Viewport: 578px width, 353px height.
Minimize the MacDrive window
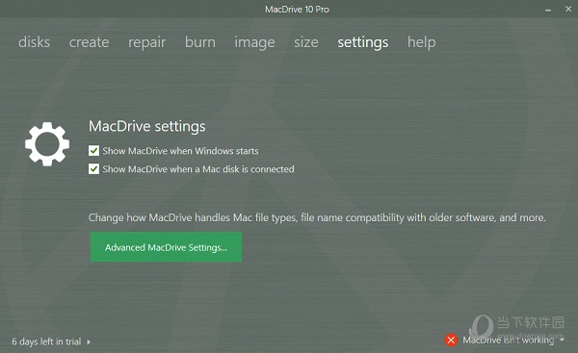coord(548,10)
